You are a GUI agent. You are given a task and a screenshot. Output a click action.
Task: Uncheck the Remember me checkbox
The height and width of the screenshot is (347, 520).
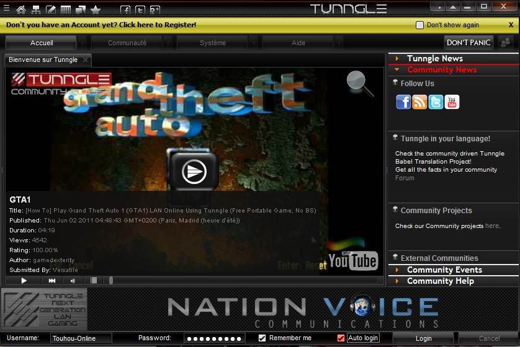click(262, 338)
